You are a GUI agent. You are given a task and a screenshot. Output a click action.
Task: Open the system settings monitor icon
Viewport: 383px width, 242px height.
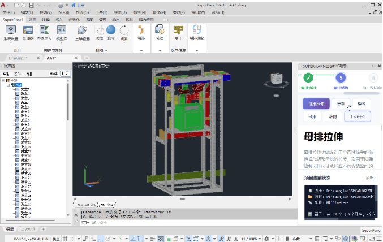click(x=11, y=31)
